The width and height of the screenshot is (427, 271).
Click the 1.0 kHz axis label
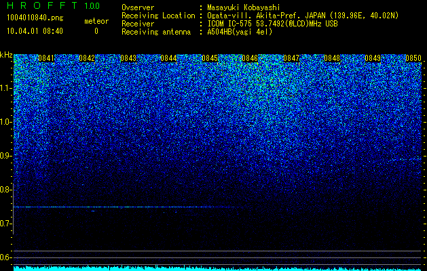click(x=5, y=122)
